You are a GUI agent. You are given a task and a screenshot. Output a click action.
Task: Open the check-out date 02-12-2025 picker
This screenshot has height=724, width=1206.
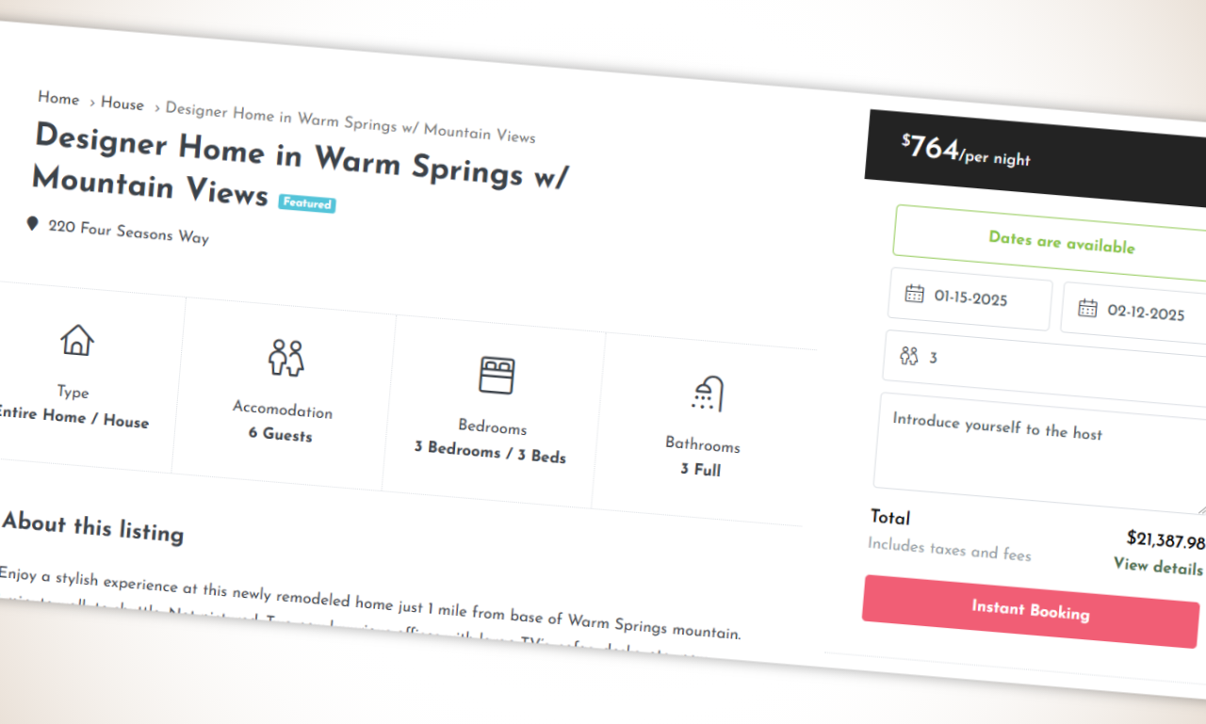(1134, 313)
